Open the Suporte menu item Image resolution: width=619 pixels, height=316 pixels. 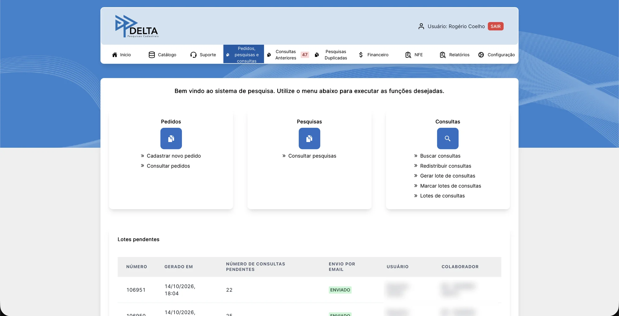(x=208, y=55)
